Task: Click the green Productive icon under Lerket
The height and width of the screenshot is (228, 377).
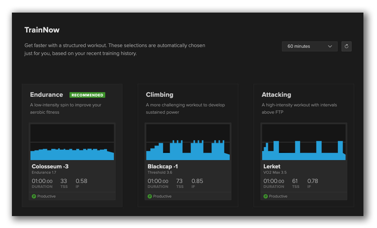Action: pos(265,196)
